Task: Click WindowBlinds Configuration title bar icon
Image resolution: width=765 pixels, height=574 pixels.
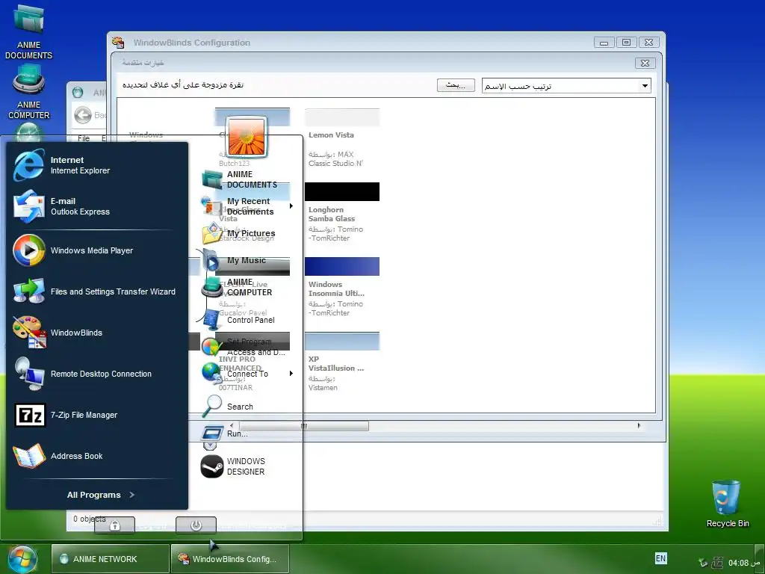Action: (x=117, y=43)
